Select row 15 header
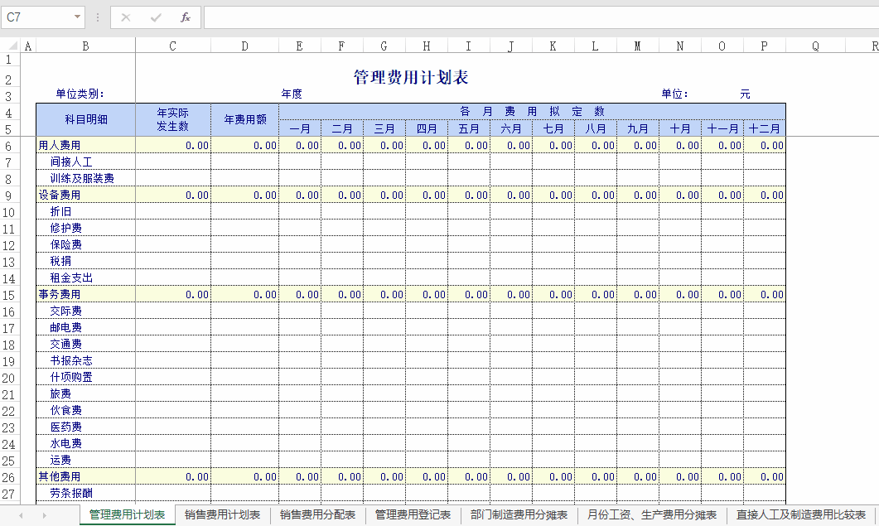 point(8,295)
